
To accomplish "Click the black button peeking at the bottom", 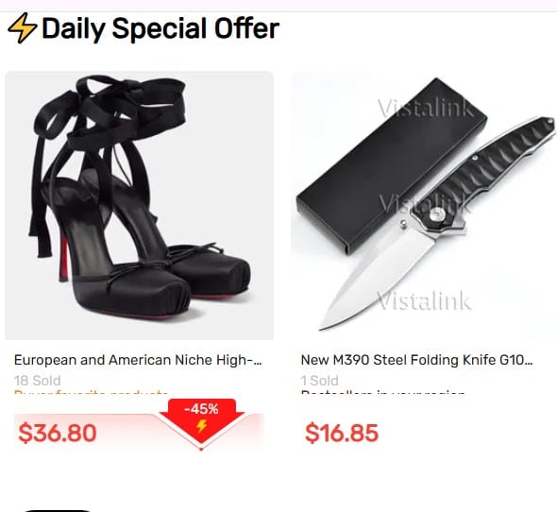I will [x=57, y=510].
